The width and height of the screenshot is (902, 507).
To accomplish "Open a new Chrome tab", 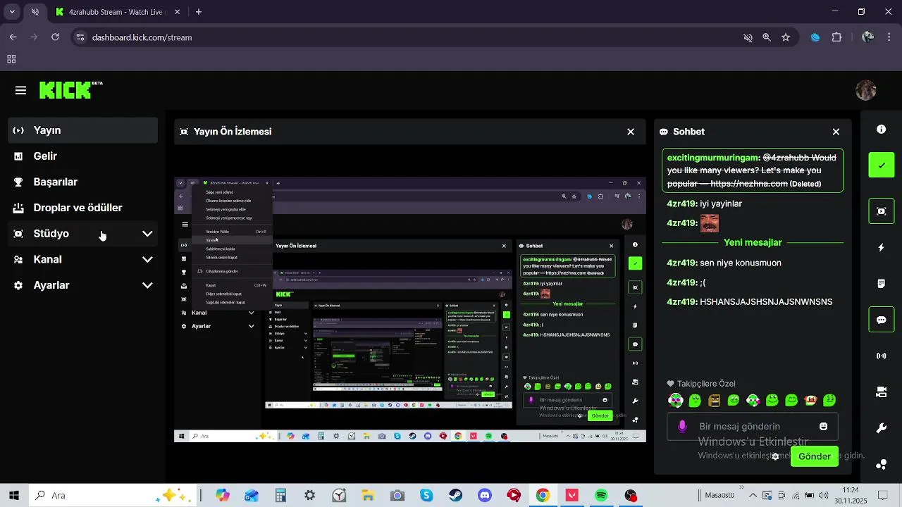I will pyautogui.click(x=199, y=12).
